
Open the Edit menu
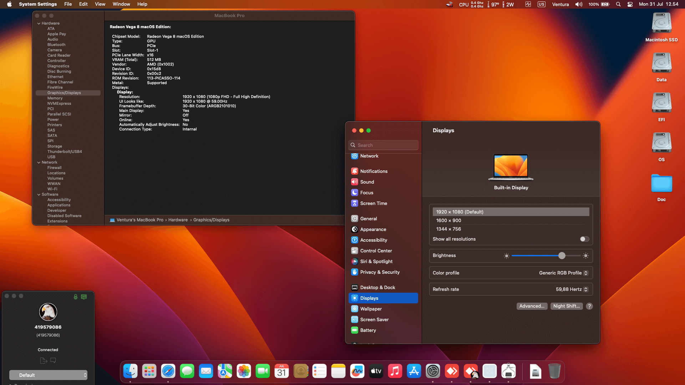click(x=83, y=4)
